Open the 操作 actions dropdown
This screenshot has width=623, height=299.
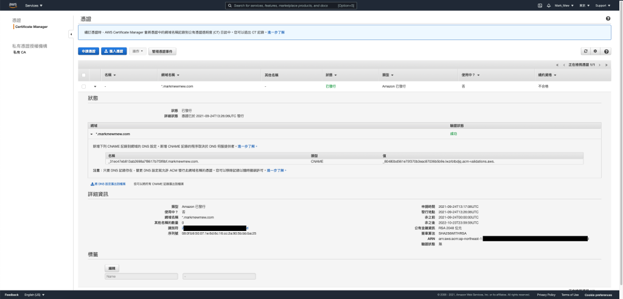(x=138, y=51)
